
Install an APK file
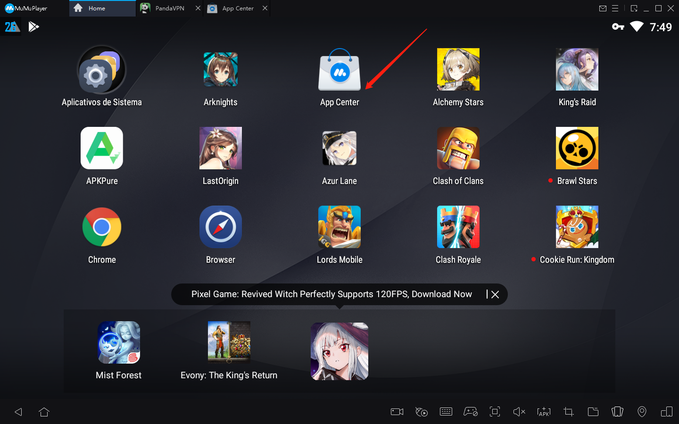544,411
